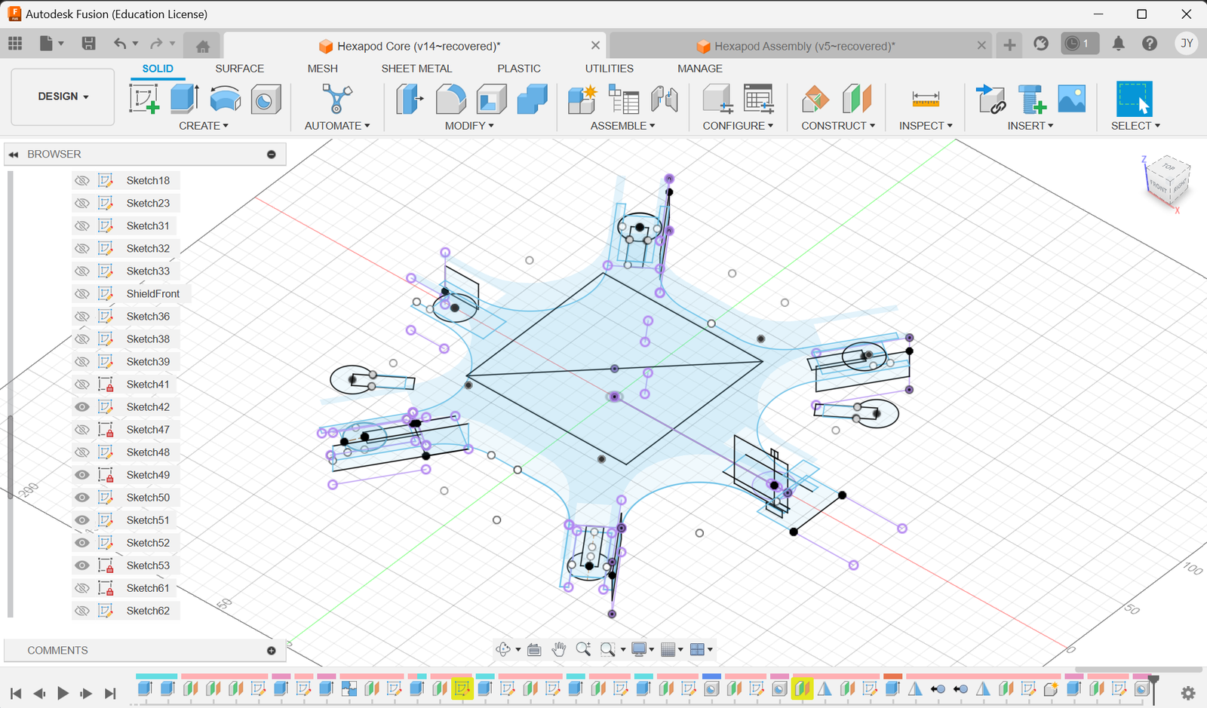Viewport: 1207px width, 708px height.
Task: Open the Design workspace selector
Action: (x=62, y=97)
